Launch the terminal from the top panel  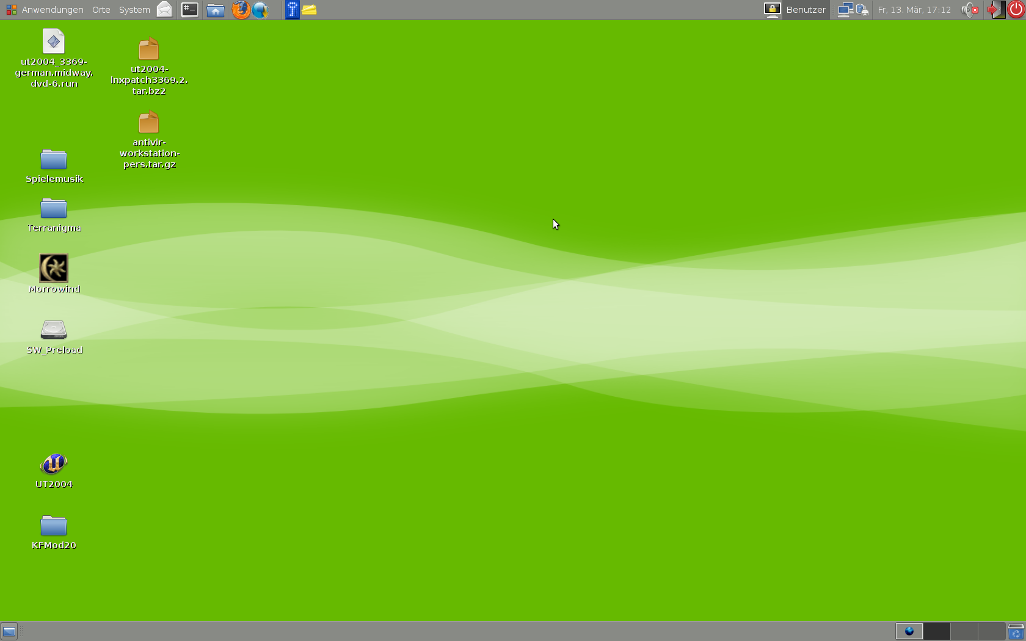pyautogui.click(x=190, y=10)
